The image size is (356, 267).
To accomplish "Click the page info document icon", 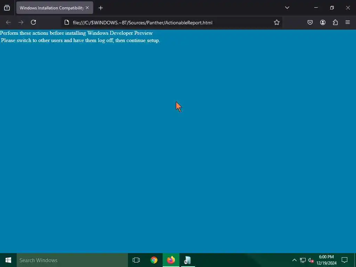I will tap(67, 22).
